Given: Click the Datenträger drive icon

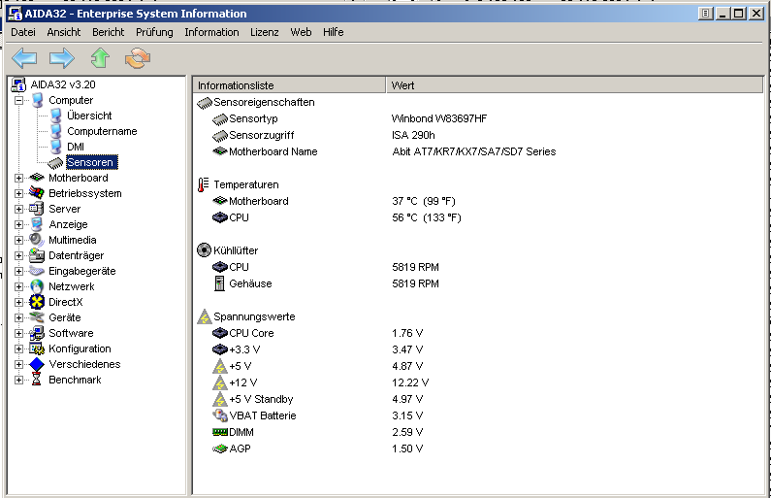Looking at the screenshot, I should pyautogui.click(x=37, y=255).
